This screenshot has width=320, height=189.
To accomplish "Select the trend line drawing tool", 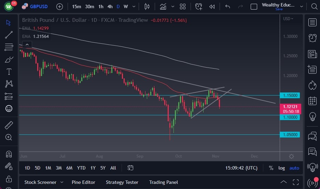I will click(x=9, y=34).
